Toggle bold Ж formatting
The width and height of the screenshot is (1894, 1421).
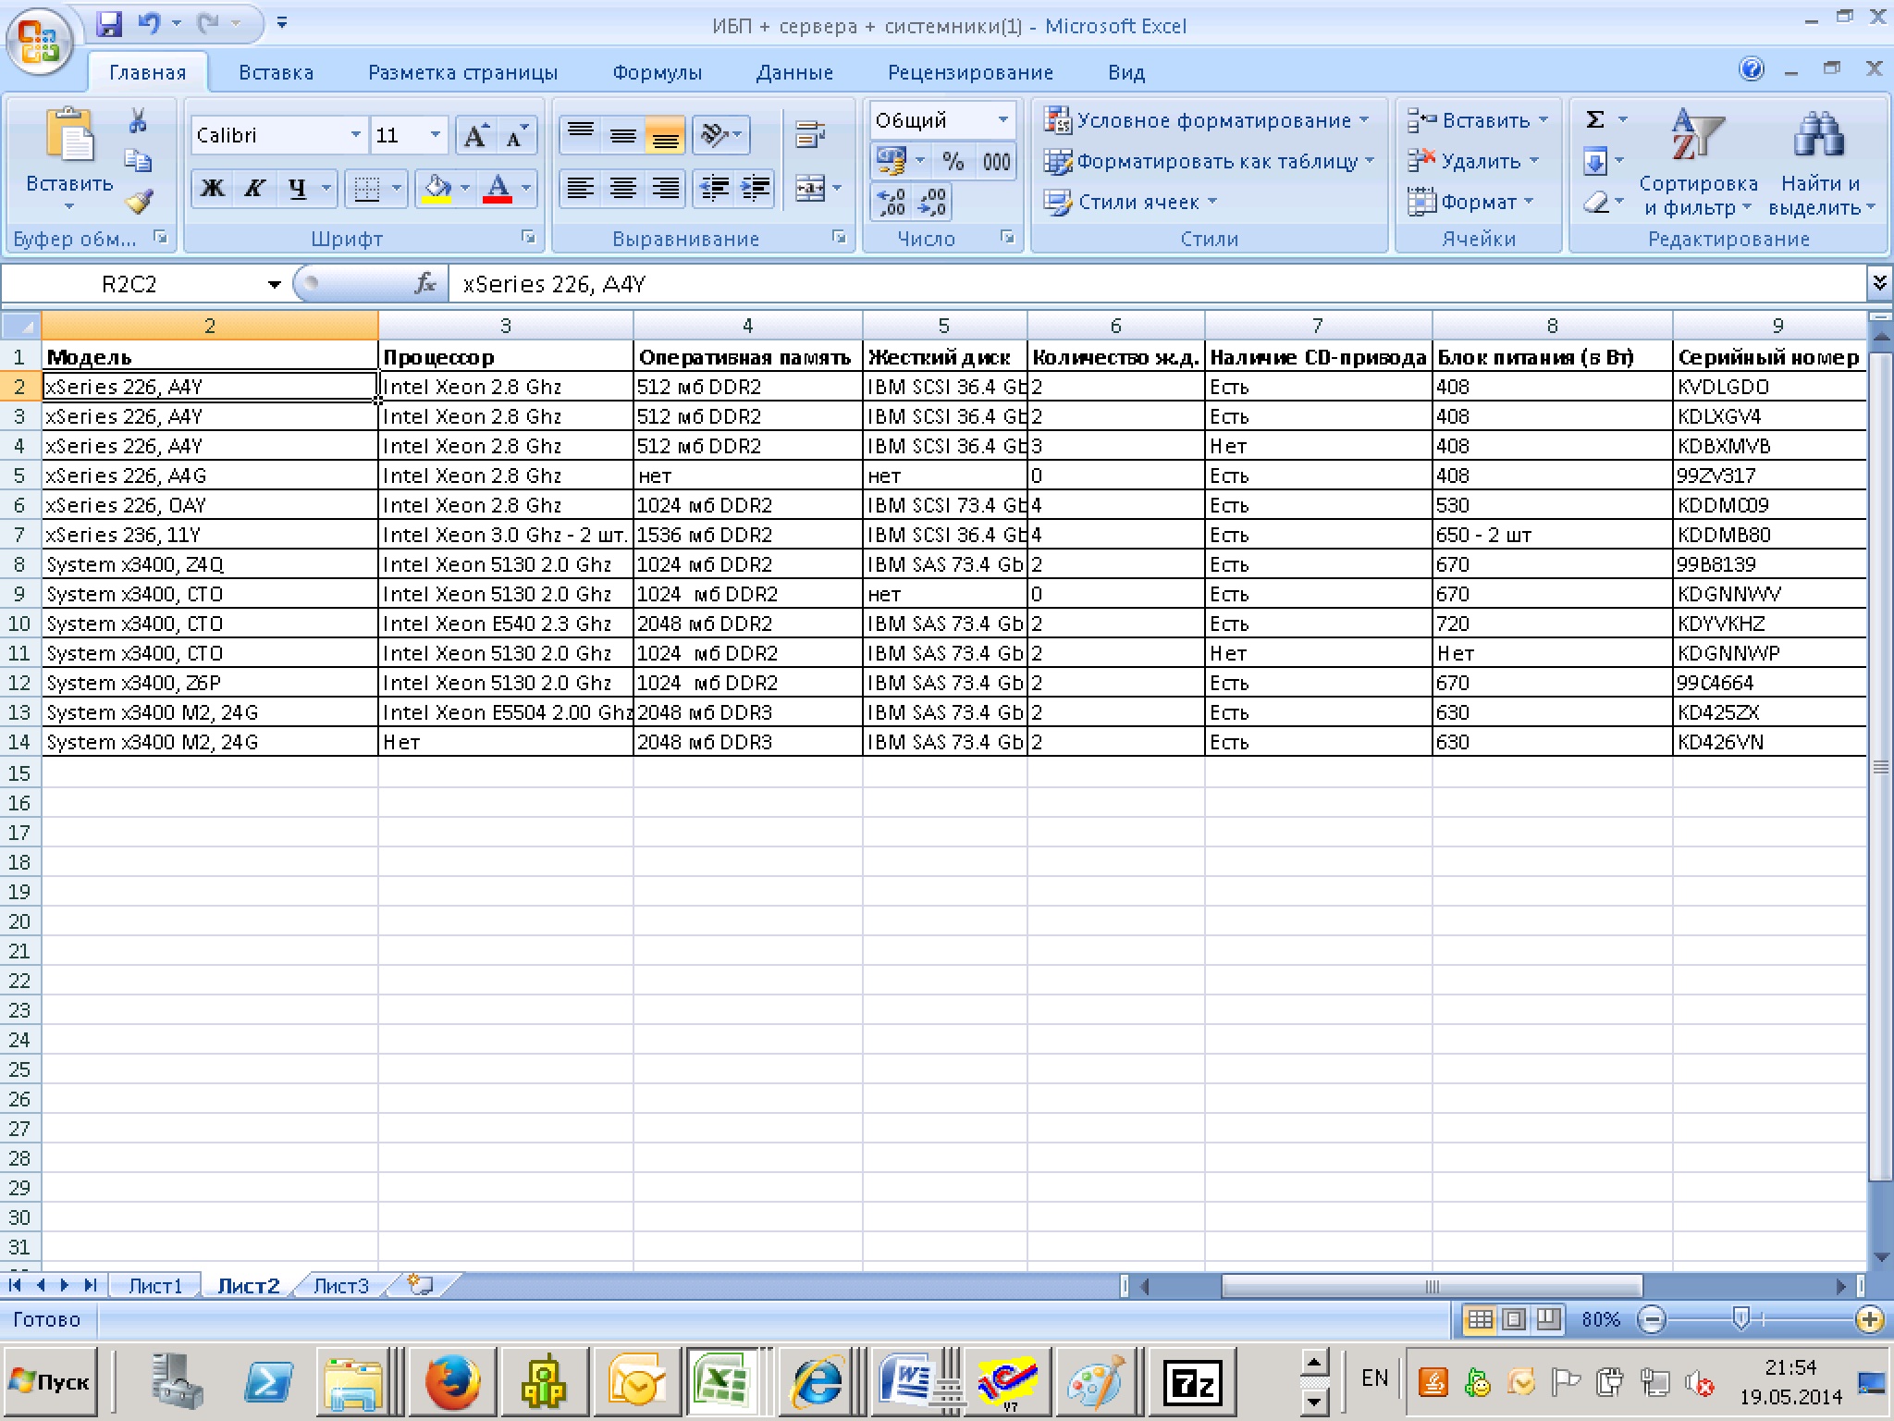pos(212,189)
